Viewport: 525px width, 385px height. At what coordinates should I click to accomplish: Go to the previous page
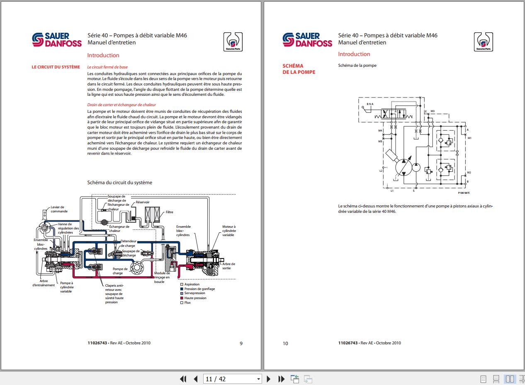click(195, 379)
